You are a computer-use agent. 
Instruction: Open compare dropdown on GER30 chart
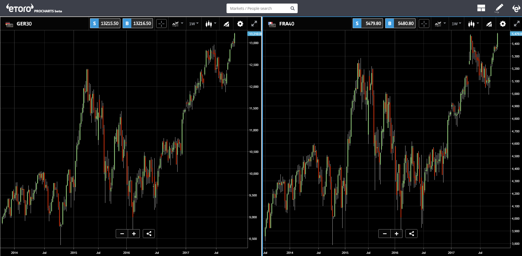(x=178, y=24)
